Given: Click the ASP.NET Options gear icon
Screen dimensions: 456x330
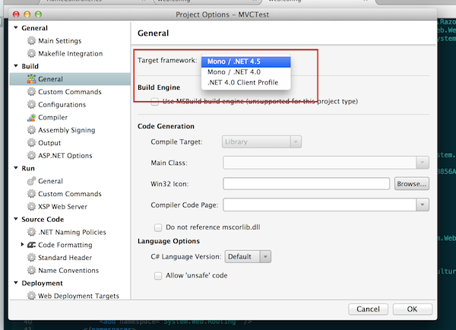Looking at the screenshot, I should click(x=31, y=156).
